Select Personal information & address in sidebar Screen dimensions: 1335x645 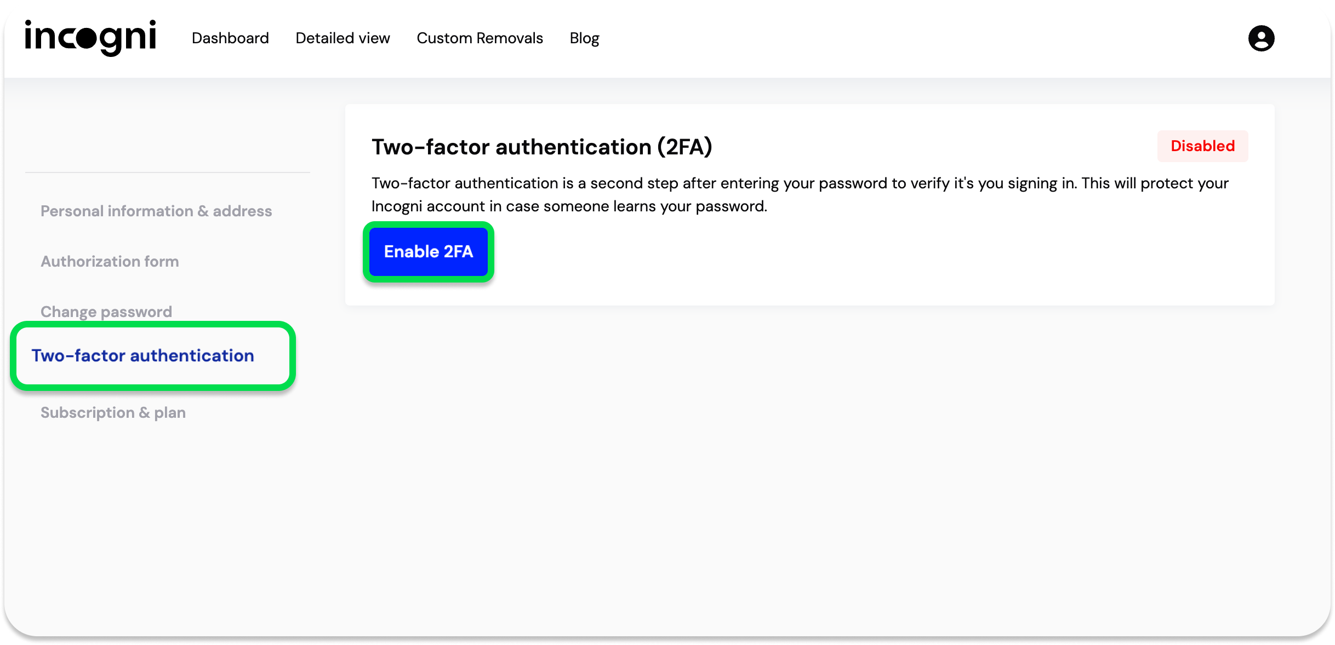pos(156,211)
